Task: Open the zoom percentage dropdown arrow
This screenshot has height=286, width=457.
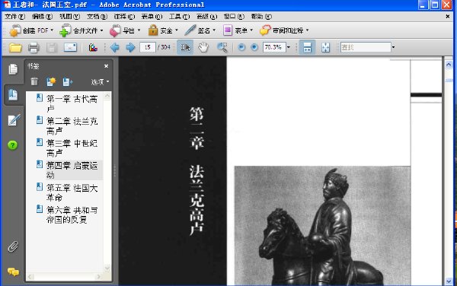Action: coord(289,47)
